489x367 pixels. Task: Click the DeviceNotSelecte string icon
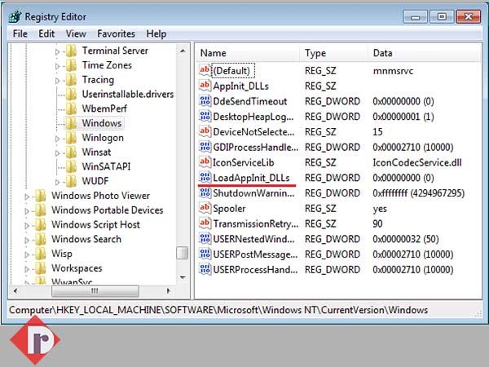click(x=205, y=131)
